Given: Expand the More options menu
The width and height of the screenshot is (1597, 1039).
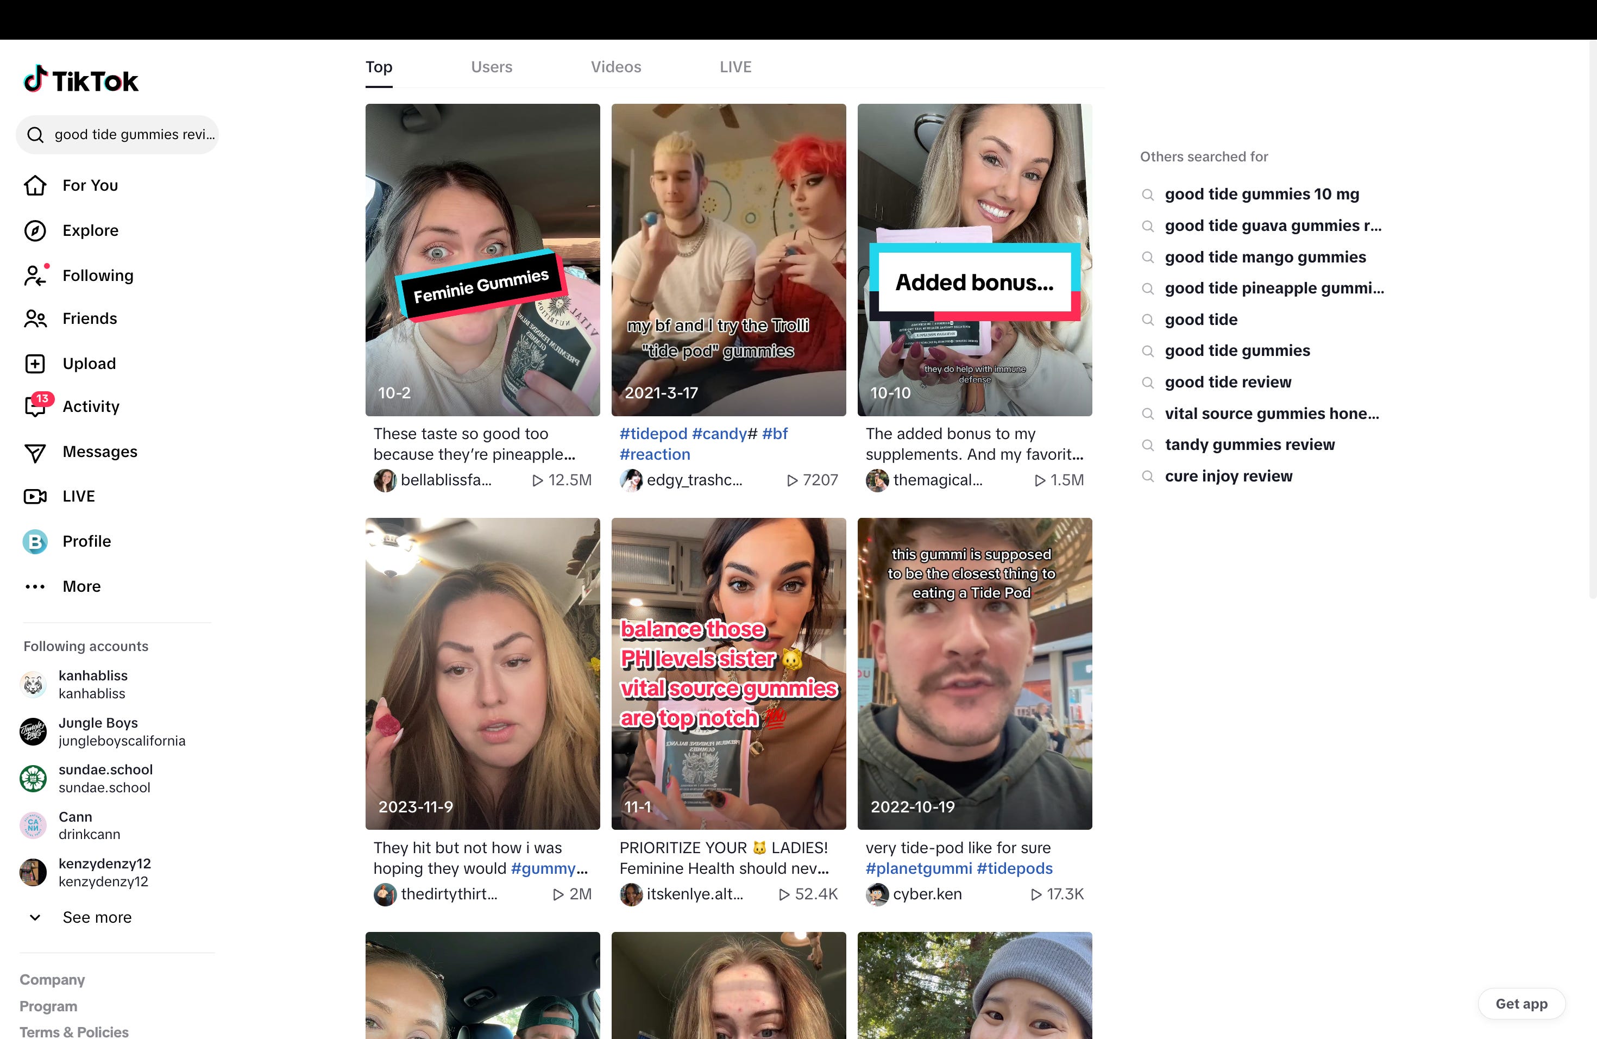Looking at the screenshot, I should coord(35,586).
